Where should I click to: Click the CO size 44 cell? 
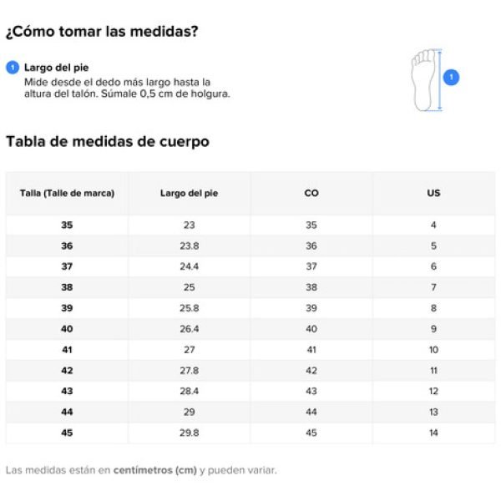click(x=311, y=412)
